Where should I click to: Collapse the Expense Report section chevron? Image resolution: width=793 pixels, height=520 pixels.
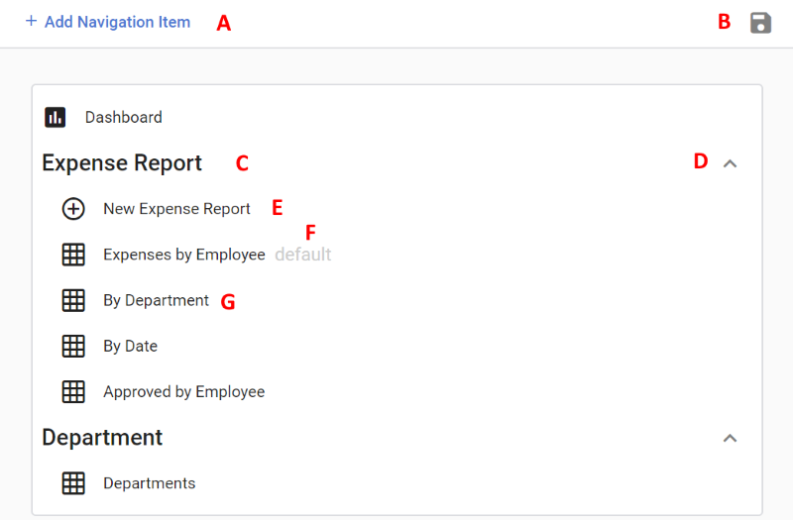(730, 163)
